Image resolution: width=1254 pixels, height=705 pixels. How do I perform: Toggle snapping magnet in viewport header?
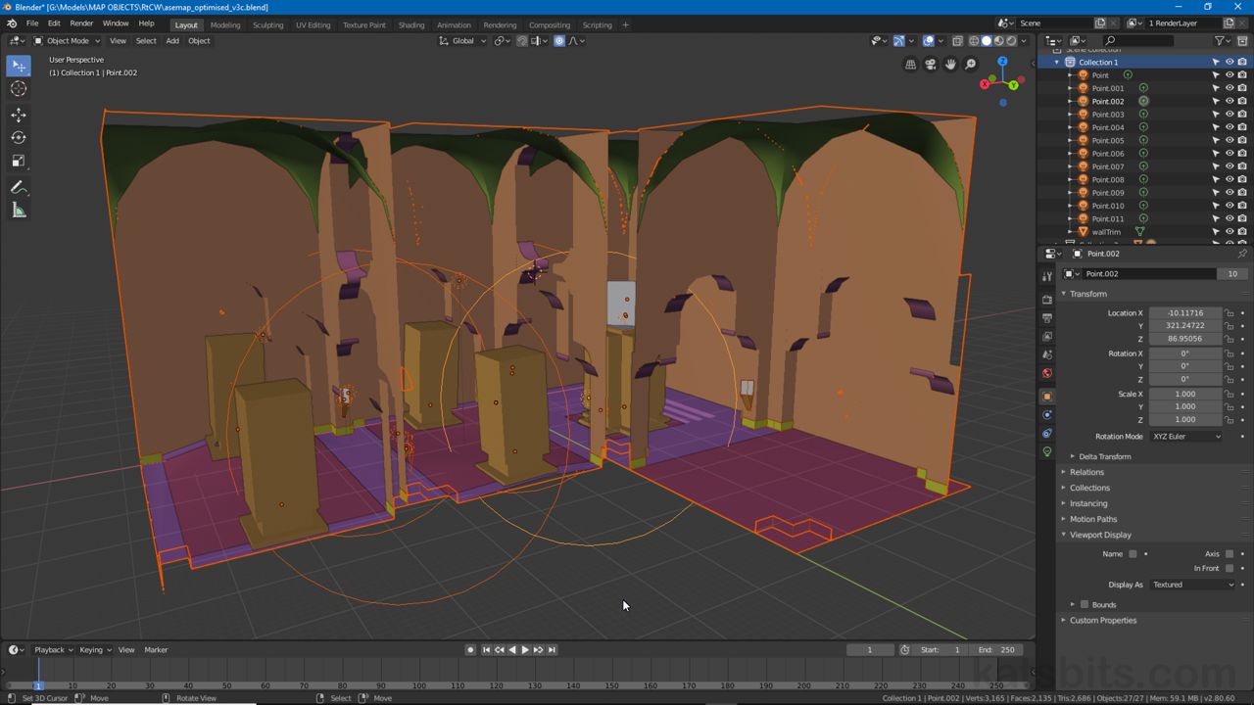coord(522,41)
